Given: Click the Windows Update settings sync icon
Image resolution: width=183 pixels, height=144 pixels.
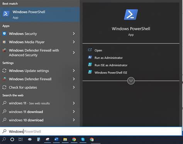Looking at the screenshot, I should [4, 71].
